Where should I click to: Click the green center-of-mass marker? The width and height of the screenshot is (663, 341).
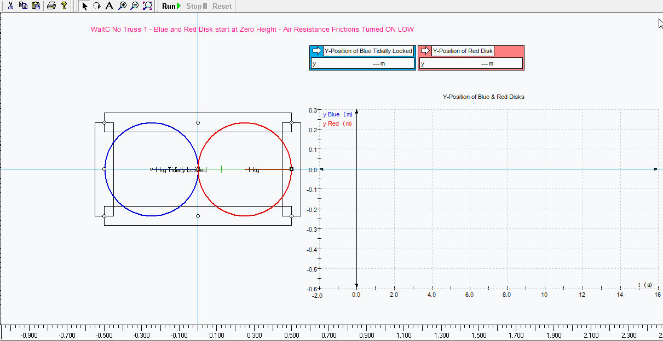[x=221, y=169]
